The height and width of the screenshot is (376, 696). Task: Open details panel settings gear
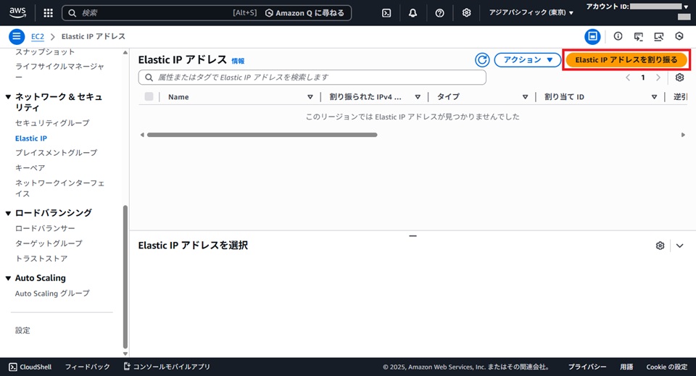point(660,246)
